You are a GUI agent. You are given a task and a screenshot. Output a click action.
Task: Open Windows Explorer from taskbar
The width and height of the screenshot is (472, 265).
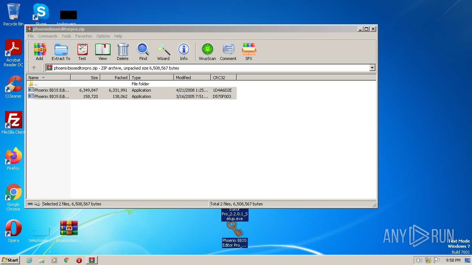tap(42, 260)
